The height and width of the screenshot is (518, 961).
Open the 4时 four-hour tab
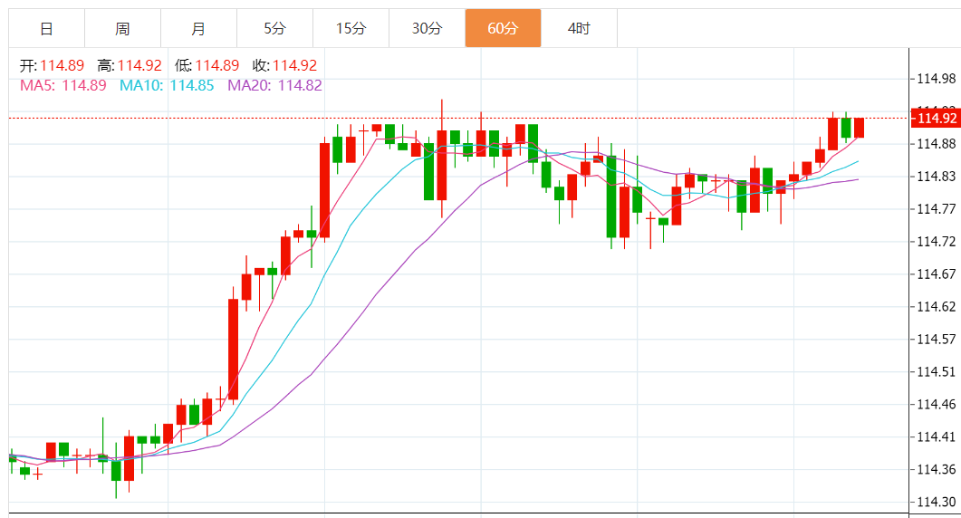(x=579, y=28)
